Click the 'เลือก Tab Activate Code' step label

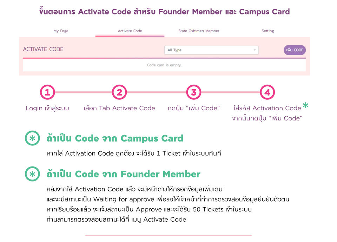119,108
